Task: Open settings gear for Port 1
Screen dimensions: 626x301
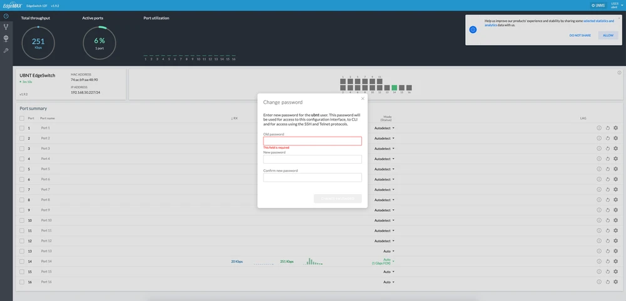Action: click(615, 128)
